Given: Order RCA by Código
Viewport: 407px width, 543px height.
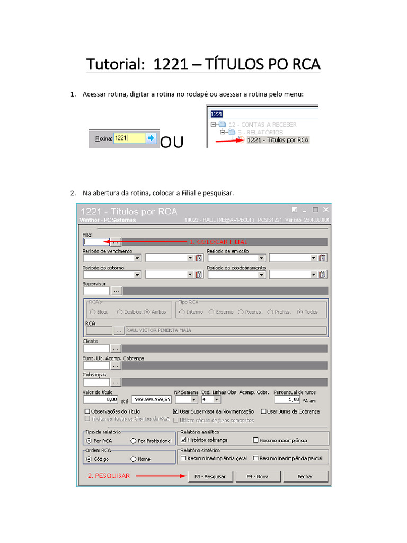Looking at the screenshot, I should pyautogui.click(x=89, y=459).
